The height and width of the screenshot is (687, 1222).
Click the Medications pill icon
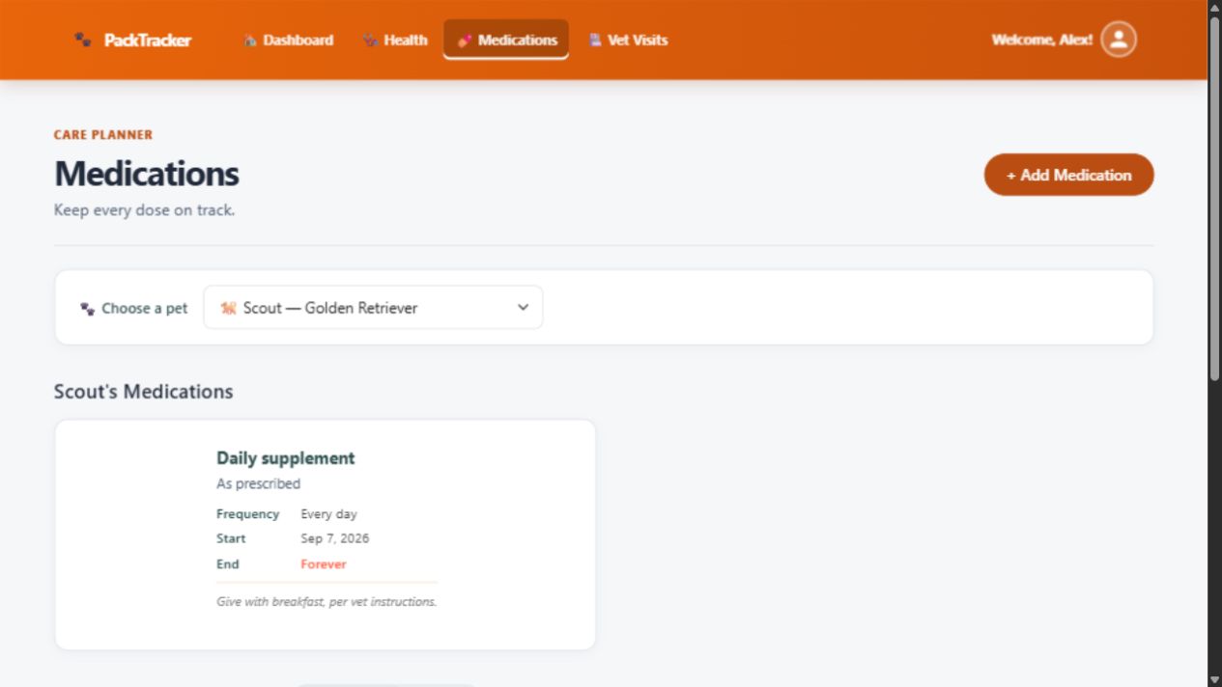465,41
